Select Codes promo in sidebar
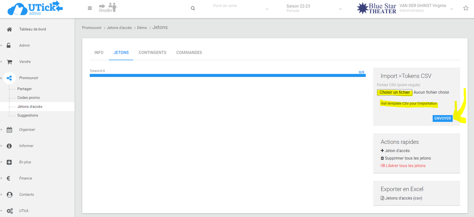474x217 pixels. [28, 98]
